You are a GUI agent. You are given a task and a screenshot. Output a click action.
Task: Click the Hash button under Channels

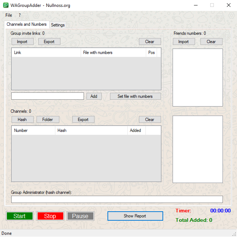tap(22, 120)
